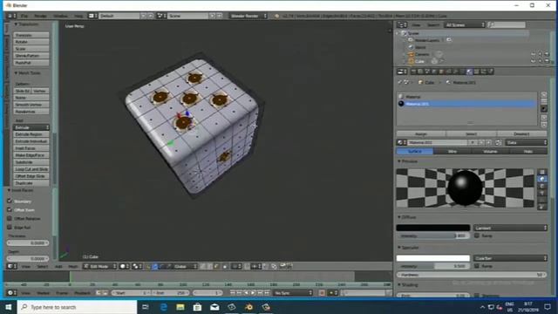Click the black diffuse color swatch
This screenshot has width=558, height=314.
tap(433, 228)
